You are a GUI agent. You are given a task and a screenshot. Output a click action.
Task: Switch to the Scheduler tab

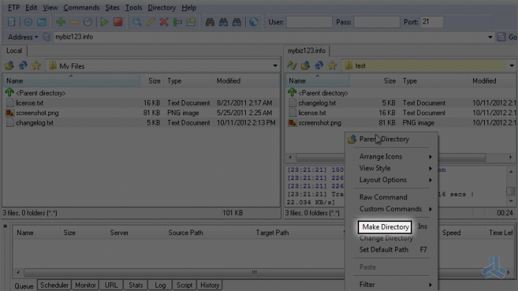coord(54,285)
